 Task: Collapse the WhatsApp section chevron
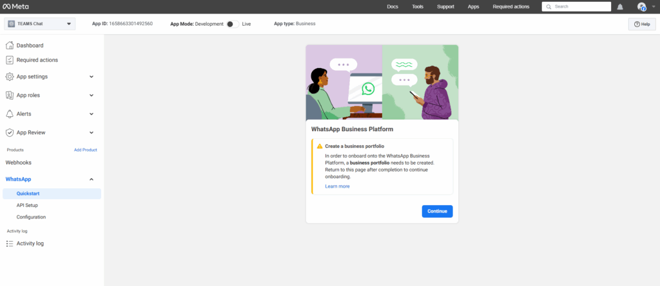92,179
